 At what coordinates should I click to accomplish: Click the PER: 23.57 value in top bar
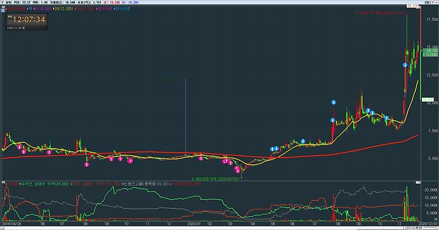(22, 2)
